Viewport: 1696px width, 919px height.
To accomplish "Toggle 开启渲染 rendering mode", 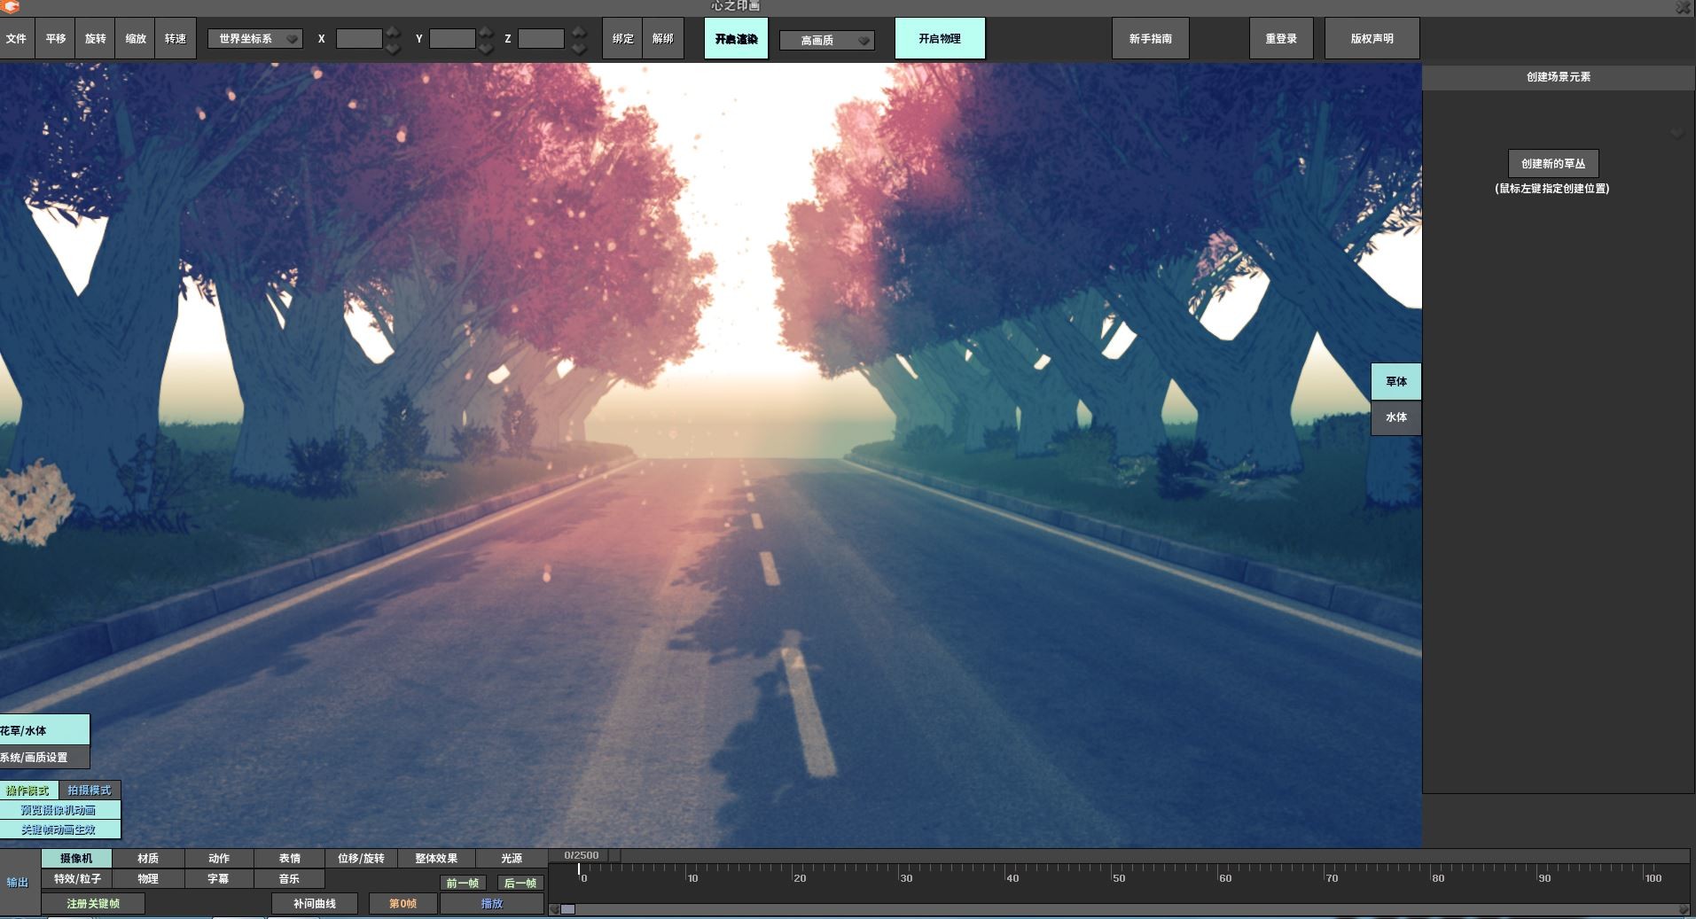I will coord(735,38).
